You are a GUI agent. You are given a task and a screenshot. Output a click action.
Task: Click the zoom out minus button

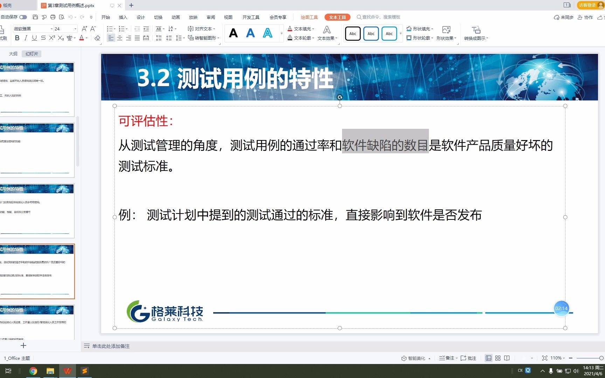click(571, 358)
